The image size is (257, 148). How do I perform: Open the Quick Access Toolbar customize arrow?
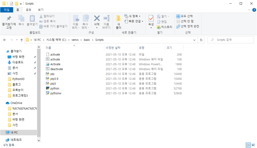click(21, 4)
